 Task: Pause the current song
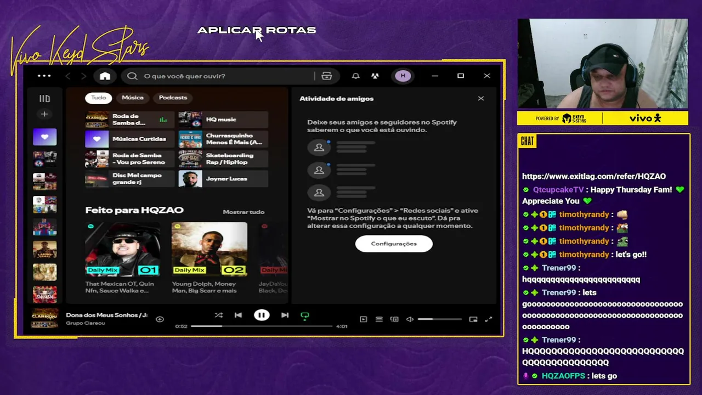(262, 315)
